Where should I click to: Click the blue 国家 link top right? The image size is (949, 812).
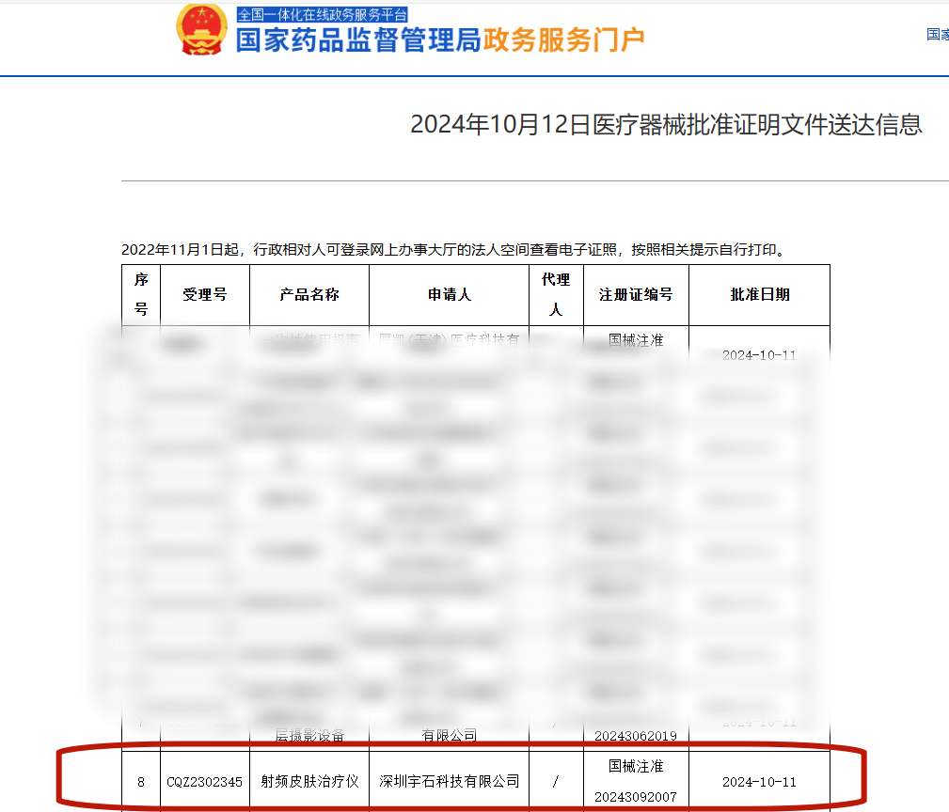pyautogui.click(x=935, y=33)
